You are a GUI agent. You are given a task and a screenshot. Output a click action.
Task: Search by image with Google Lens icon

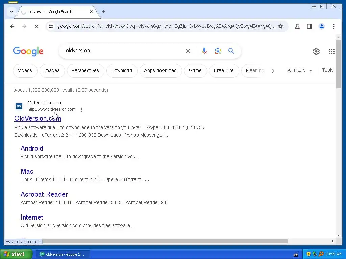[x=218, y=51]
